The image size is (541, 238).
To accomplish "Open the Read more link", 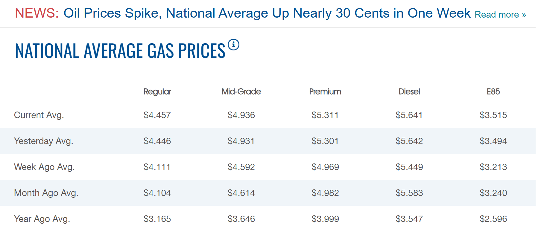I will [x=500, y=15].
